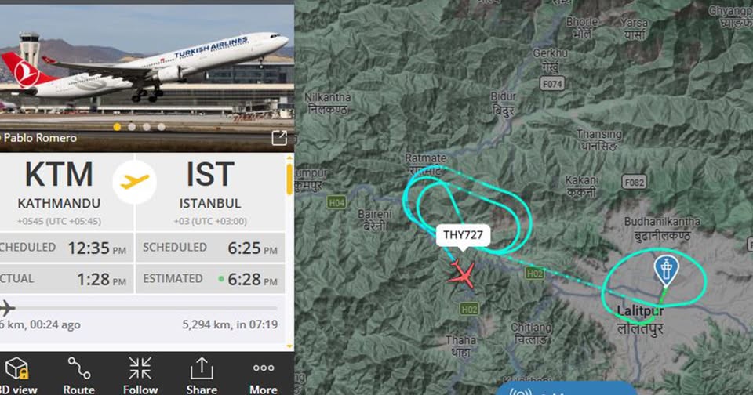Image resolution: width=753 pixels, height=395 pixels.
Task: Show the first photo via yellow dot
Action: click(x=117, y=127)
